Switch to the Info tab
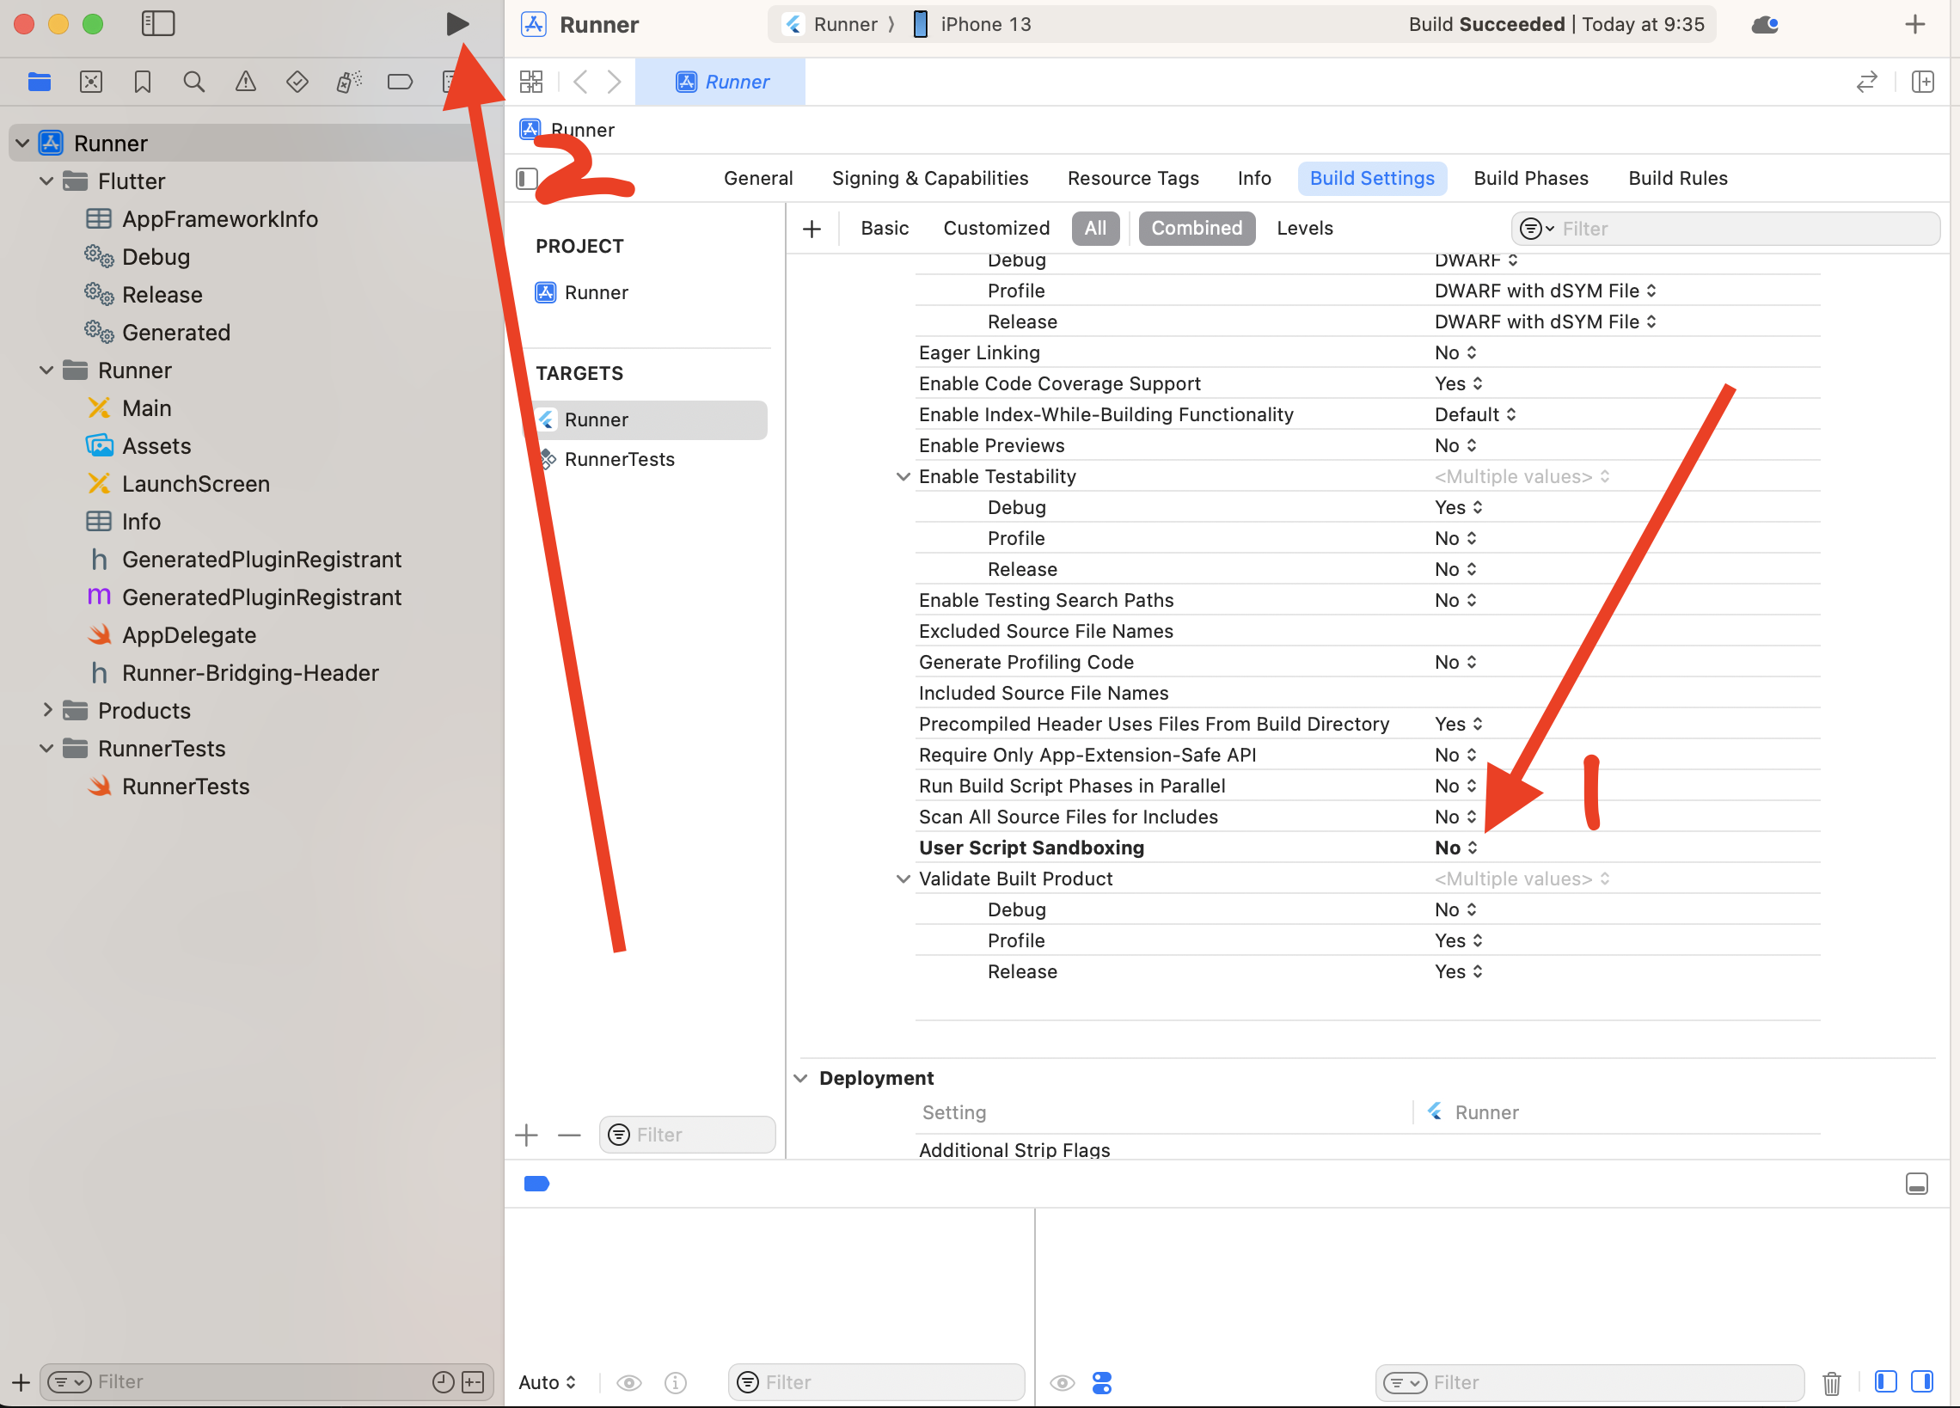Viewport: 1960px width, 1408px height. point(1254,179)
